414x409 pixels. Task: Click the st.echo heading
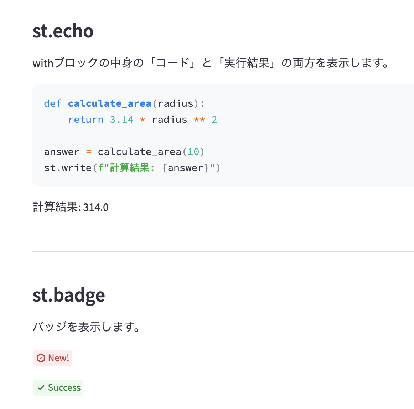pyautogui.click(x=63, y=31)
